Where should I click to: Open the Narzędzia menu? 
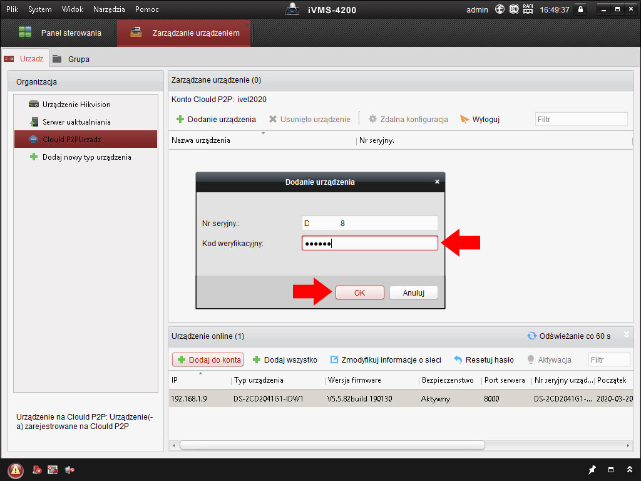coord(109,9)
